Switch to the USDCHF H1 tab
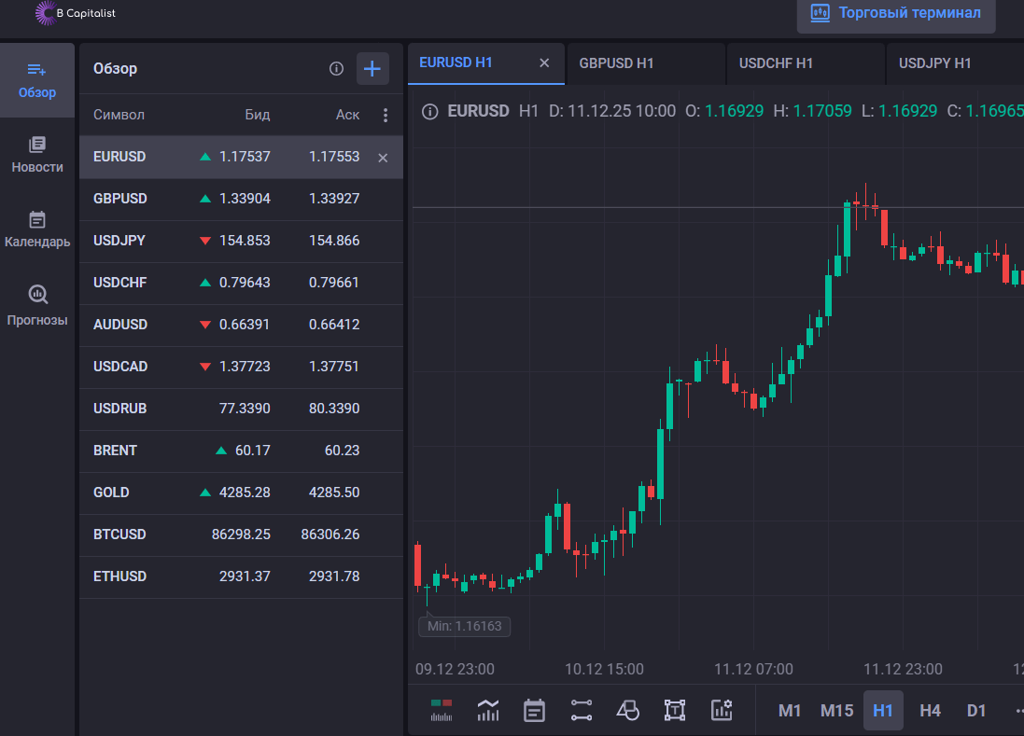Image resolution: width=1024 pixels, height=736 pixels. click(x=776, y=63)
